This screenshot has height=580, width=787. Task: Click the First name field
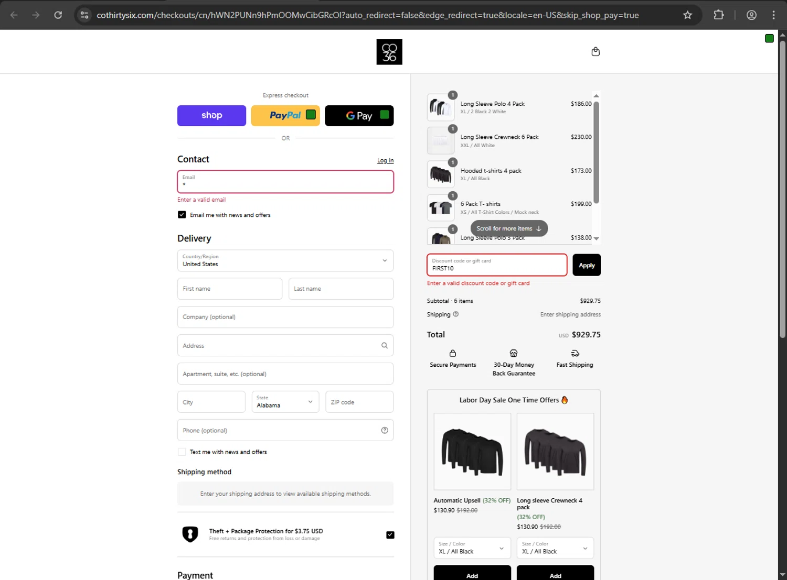[x=230, y=289]
